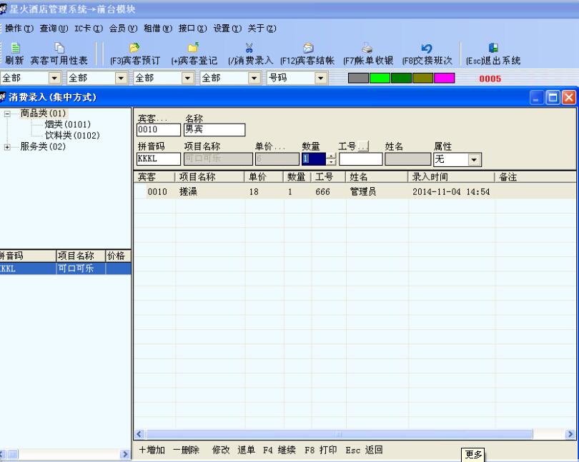Click the 2014-11-04 14:54 entry time cell
Viewport: 579px width, 462px height.
click(451, 191)
